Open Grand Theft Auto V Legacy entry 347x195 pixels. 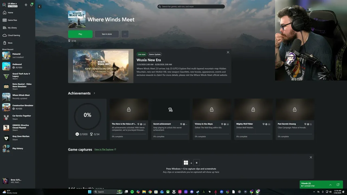click(18, 76)
